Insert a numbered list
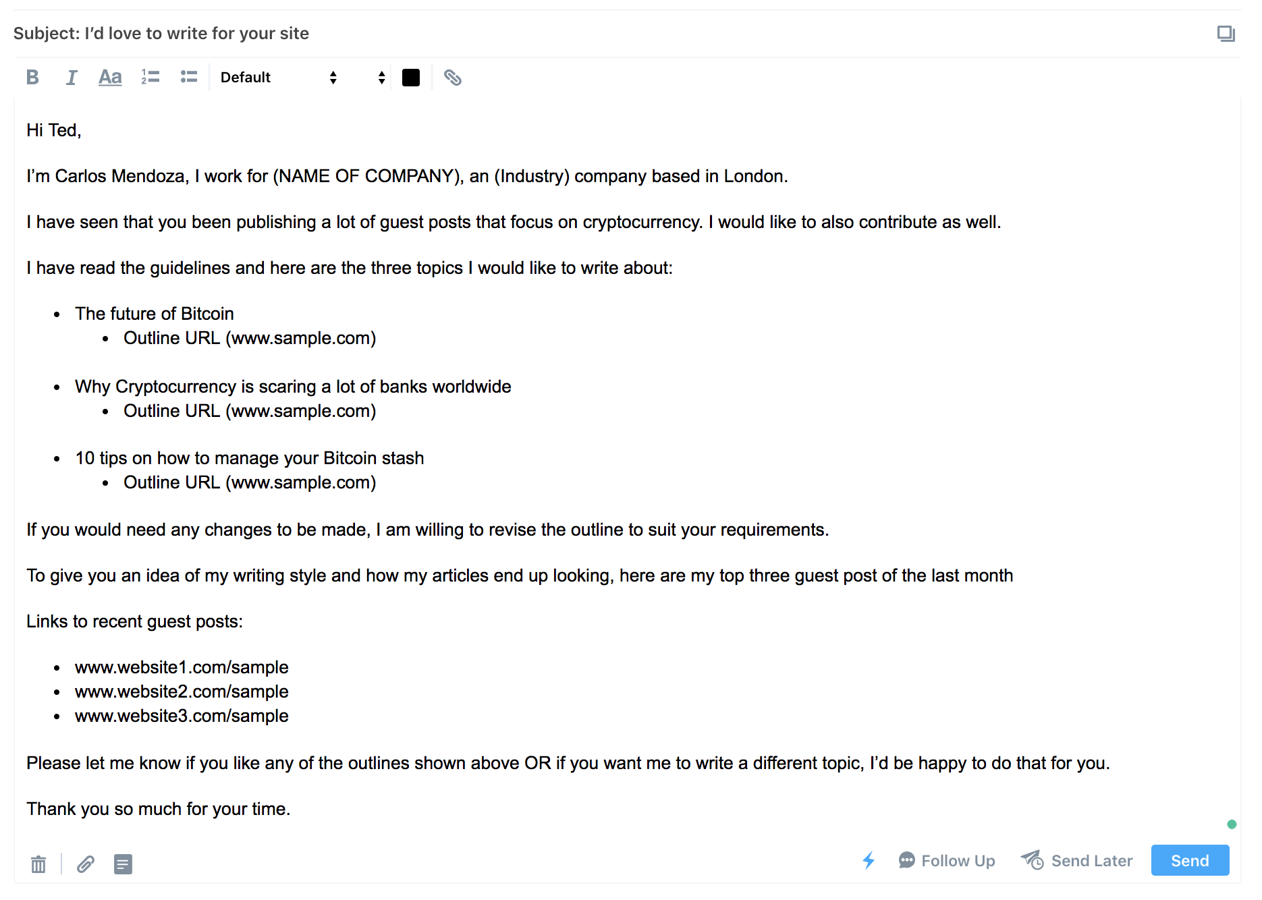 pos(150,78)
